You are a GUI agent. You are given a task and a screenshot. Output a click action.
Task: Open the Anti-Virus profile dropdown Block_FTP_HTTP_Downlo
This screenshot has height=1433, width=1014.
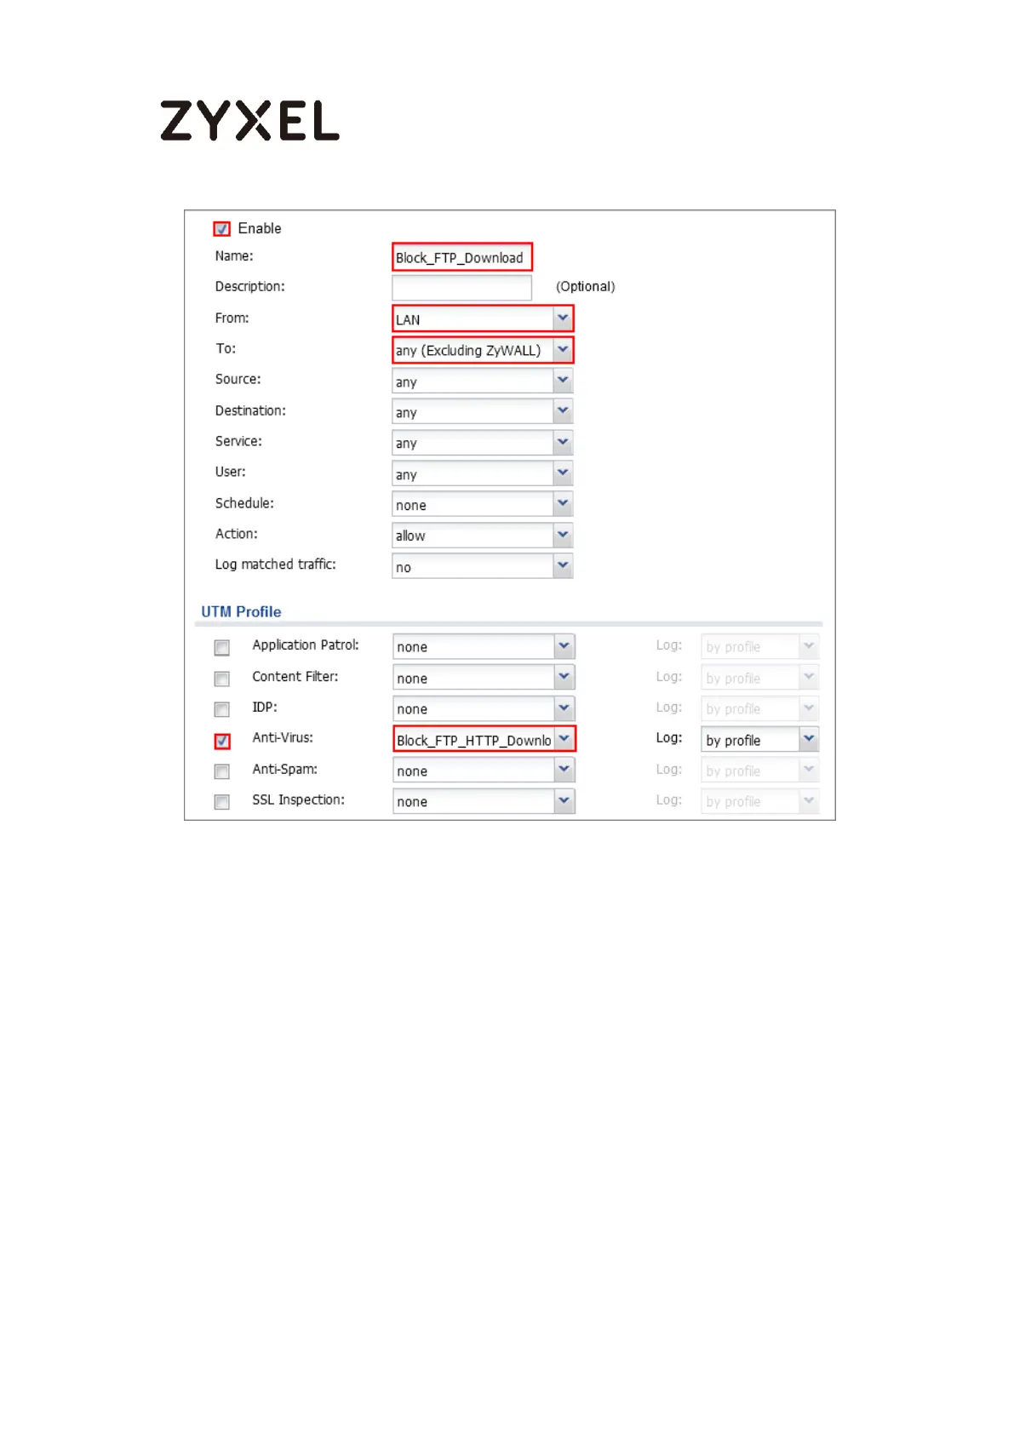(x=484, y=739)
